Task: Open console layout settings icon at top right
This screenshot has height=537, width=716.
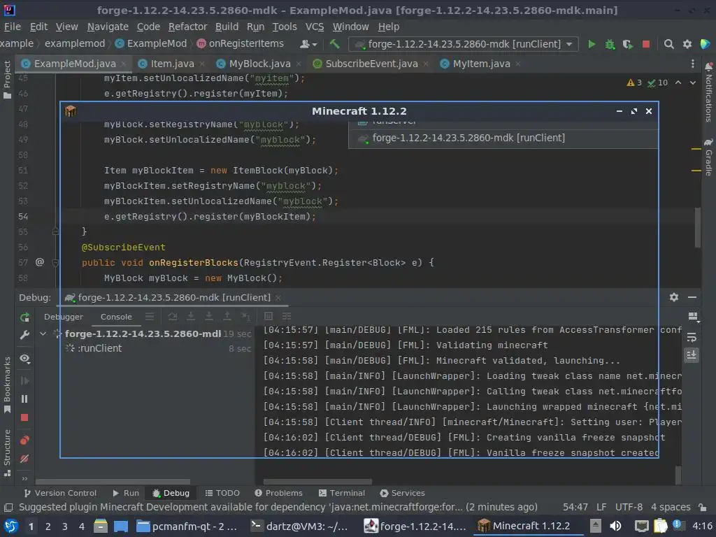Action: pyautogui.click(x=693, y=317)
